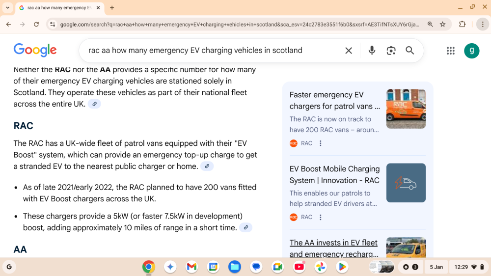This screenshot has width=491, height=276.
Task: Open the zoom magnifier icon in address bar
Action: point(430,24)
